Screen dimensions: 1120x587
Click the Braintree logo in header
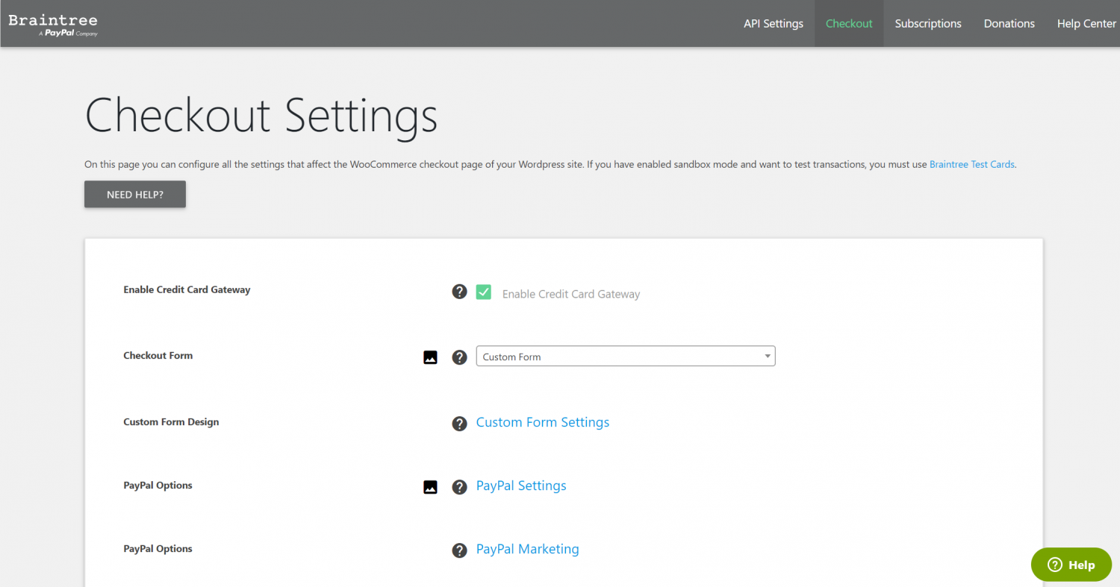pos(53,24)
